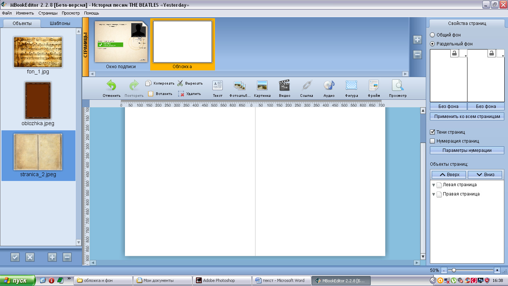508x286 pixels.
Task: Add an object with the plus icon below the objects list
Action: 52,257
